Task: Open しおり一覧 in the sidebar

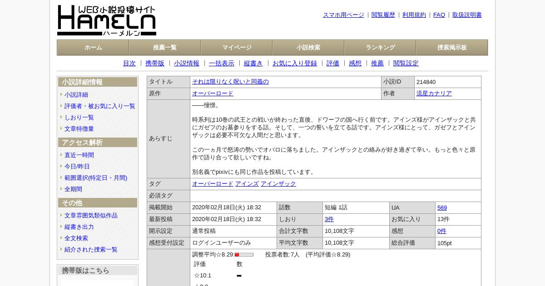Action: [79, 118]
